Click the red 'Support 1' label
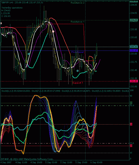 (x=78, y=83)
